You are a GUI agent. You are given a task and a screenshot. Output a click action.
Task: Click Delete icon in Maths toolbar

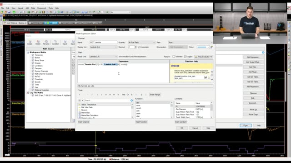tap(38, 43)
